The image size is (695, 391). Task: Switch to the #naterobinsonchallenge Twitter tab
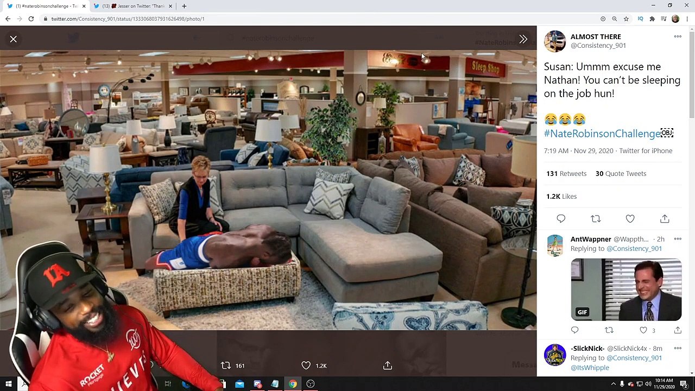tap(46, 6)
